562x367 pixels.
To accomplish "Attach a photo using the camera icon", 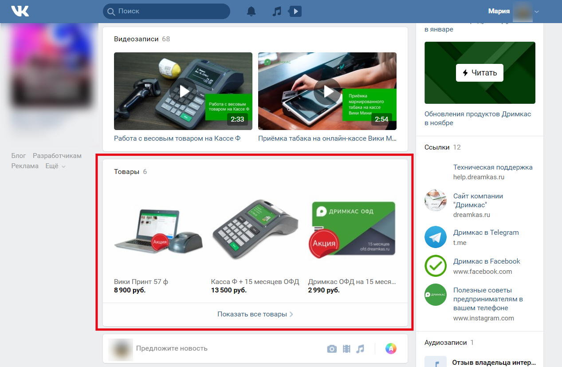I will (332, 349).
